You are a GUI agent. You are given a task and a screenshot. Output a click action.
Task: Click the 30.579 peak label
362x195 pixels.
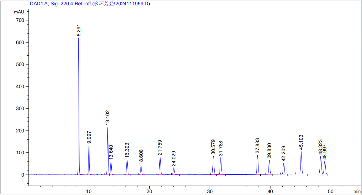213,147
